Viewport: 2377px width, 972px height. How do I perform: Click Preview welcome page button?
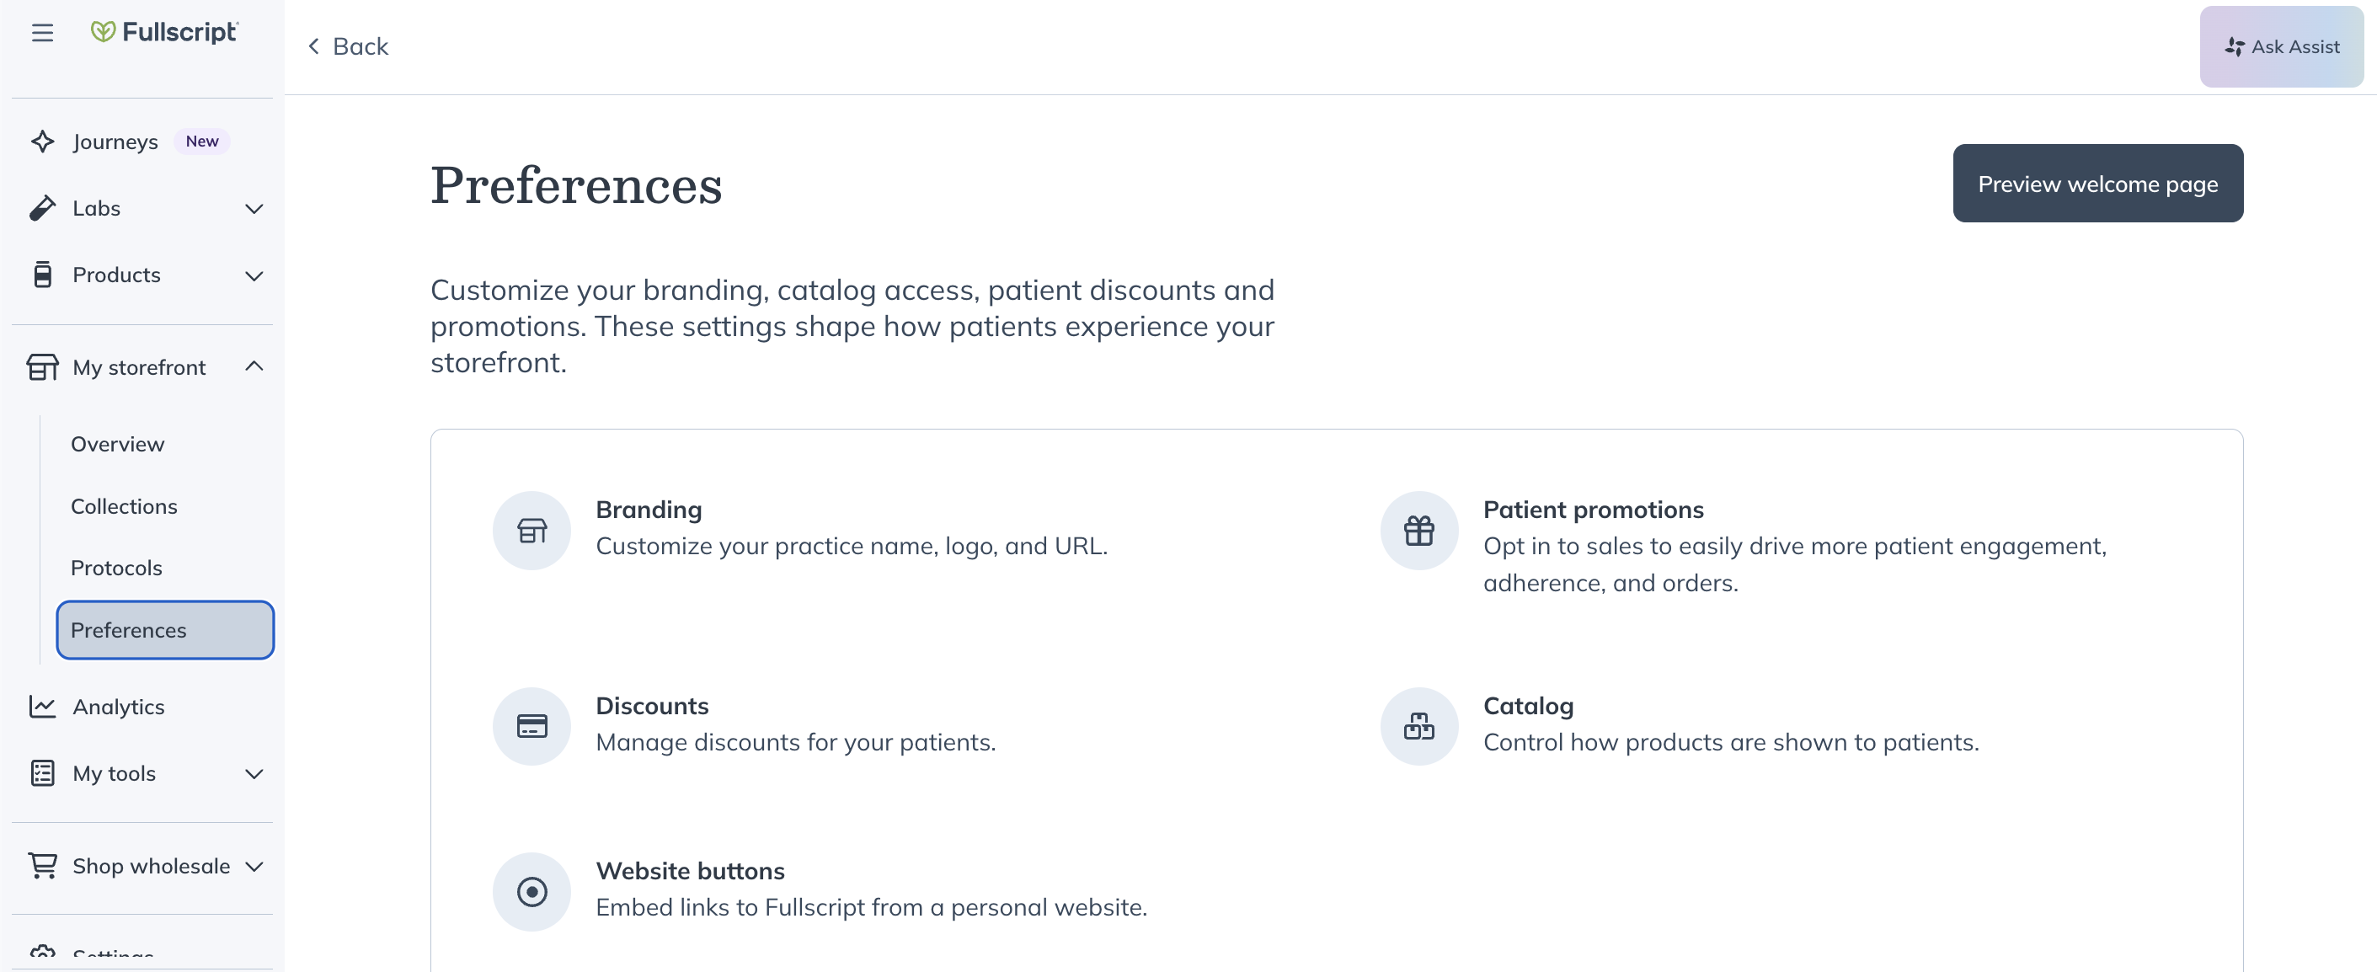click(2097, 184)
